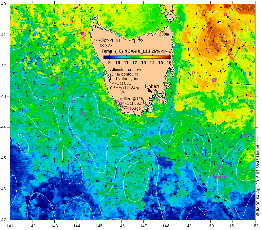262x230 pixels.
Task: Click the Hobart black dot marker
Action: pos(149,91)
